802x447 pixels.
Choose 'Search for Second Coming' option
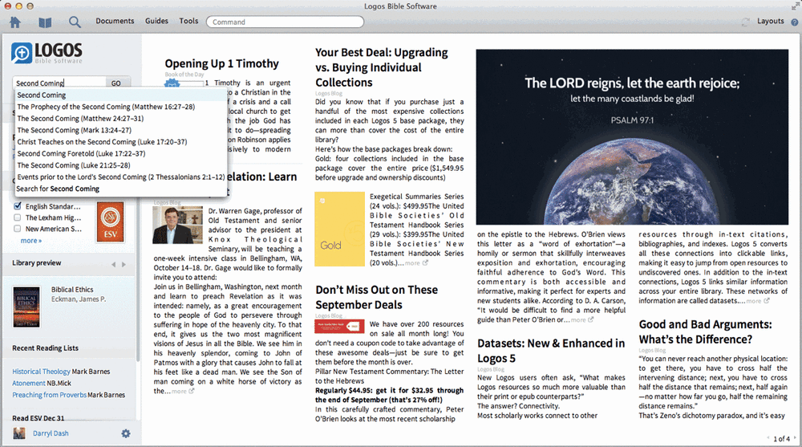point(121,189)
